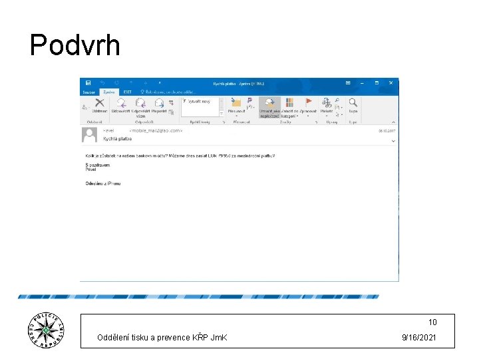This screenshot has height=359, width=479.
Task: Open the Soubor tab
Action: (89, 92)
